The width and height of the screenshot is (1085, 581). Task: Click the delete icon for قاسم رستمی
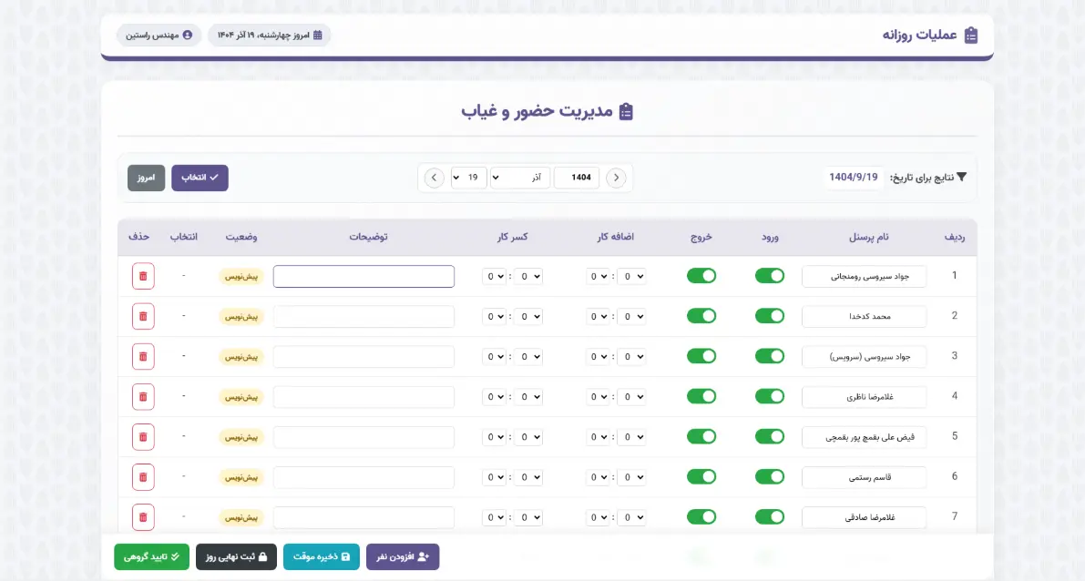(143, 476)
